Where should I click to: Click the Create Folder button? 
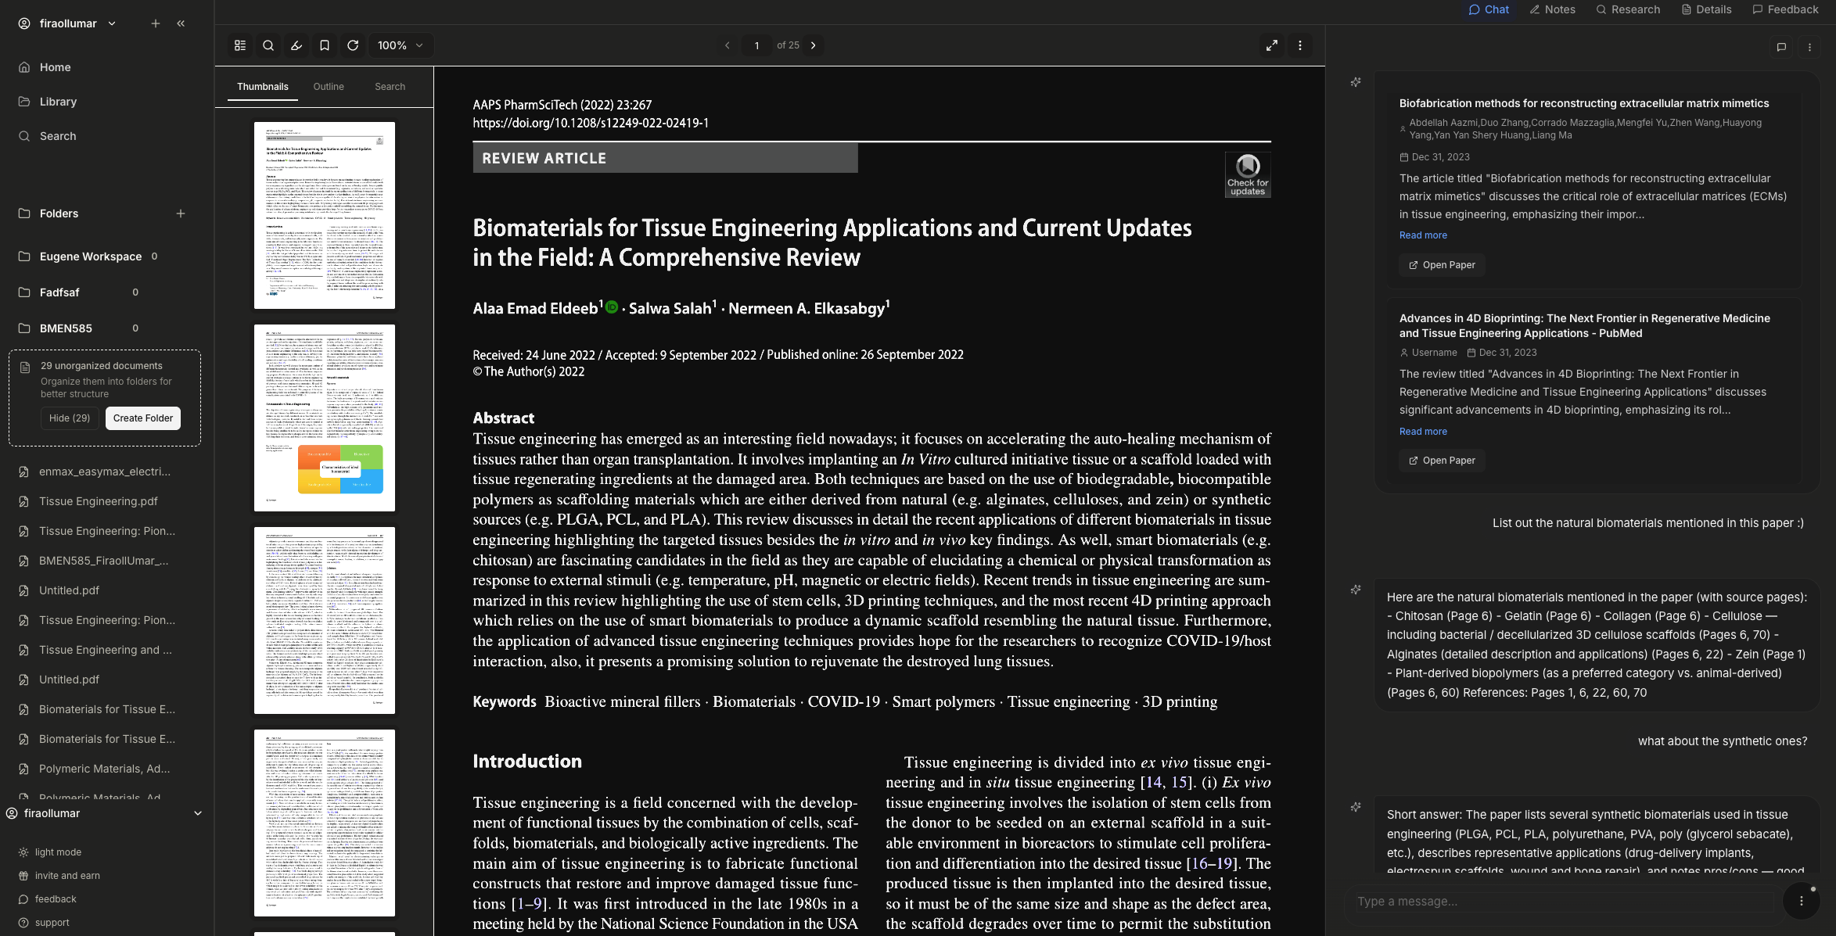(x=143, y=418)
